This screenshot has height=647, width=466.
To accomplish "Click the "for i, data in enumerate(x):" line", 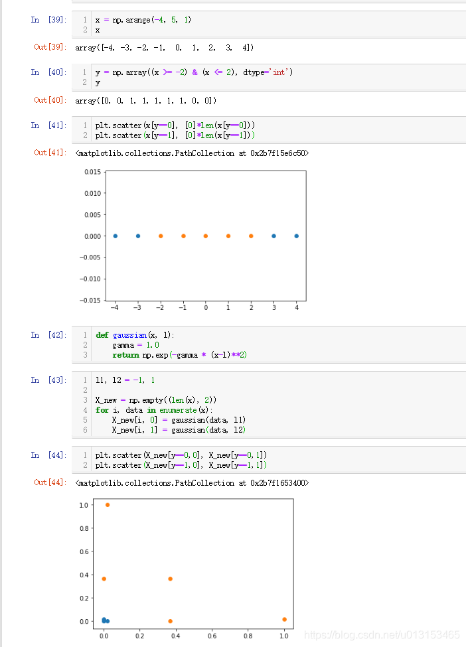I will point(154,410).
